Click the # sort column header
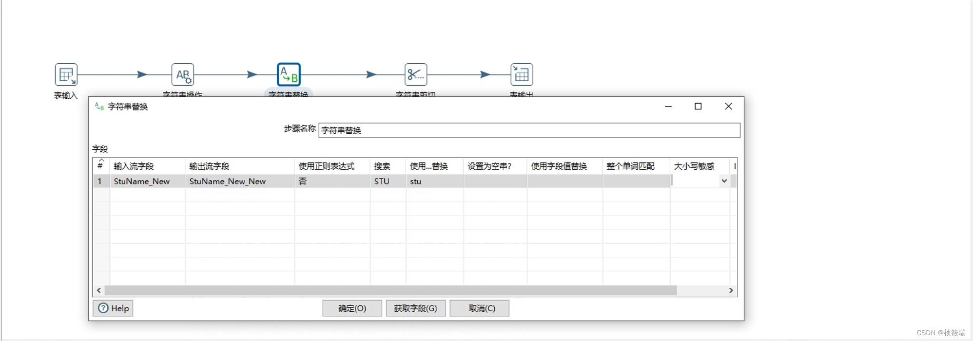Screen dimensions: 973x341 pos(101,166)
